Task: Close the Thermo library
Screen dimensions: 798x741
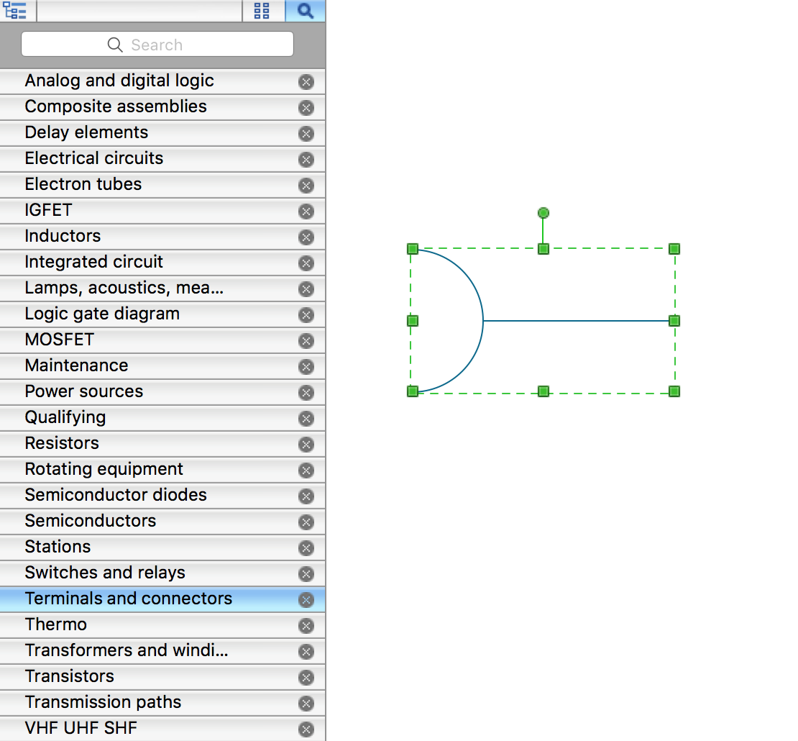Action: 306,626
